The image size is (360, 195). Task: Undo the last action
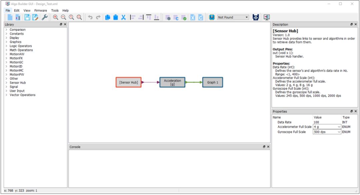coord(90,17)
